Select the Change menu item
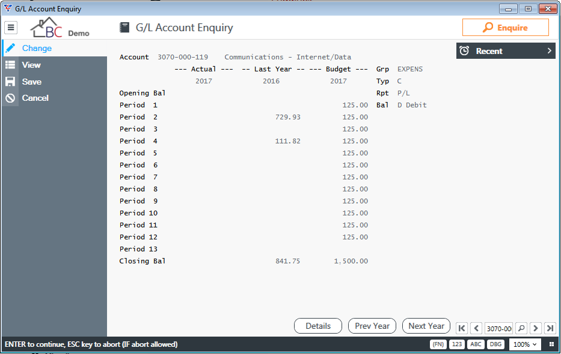 pos(54,48)
